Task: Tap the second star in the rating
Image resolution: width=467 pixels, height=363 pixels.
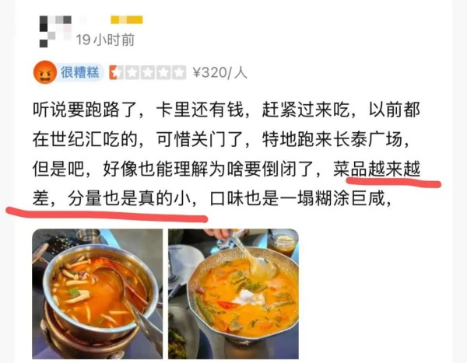Action: (x=132, y=72)
